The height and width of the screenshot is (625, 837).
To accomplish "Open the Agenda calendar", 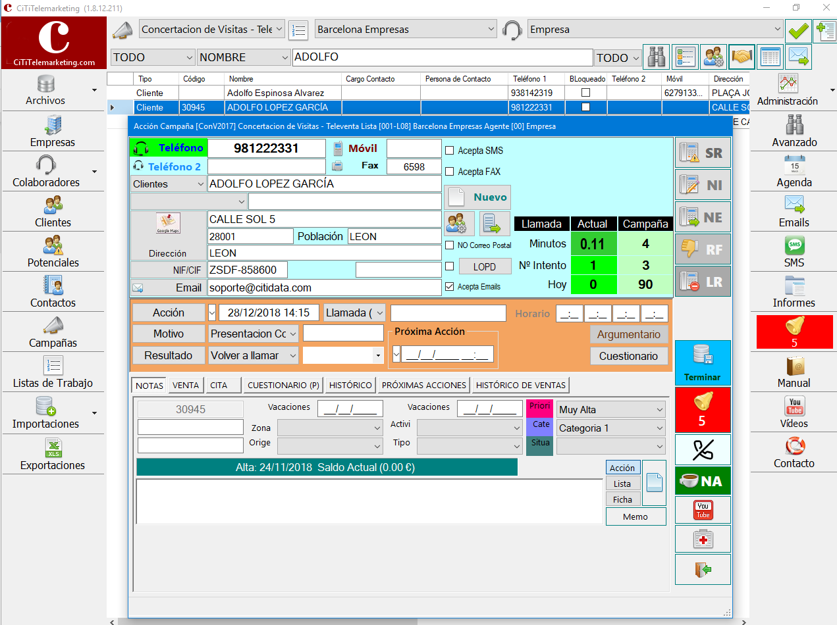I will (x=794, y=171).
